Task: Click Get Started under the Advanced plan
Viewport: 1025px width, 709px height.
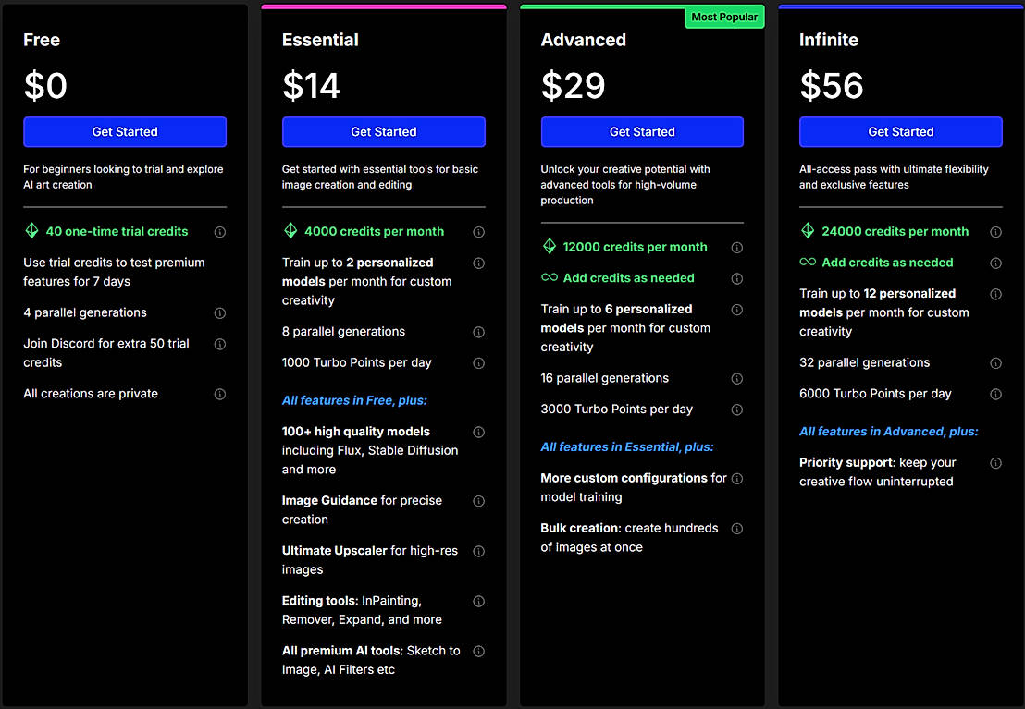Action: click(x=642, y=131)
